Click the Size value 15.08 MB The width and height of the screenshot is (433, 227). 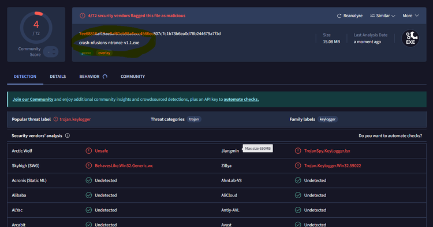click(331, 41)
